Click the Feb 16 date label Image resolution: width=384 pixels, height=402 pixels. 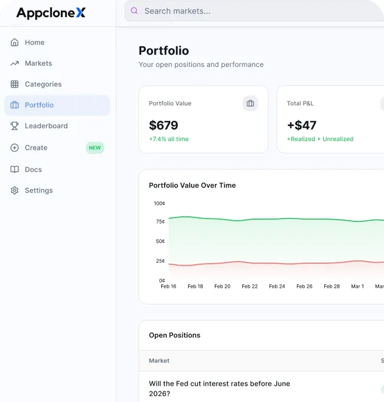pos(169,287)
